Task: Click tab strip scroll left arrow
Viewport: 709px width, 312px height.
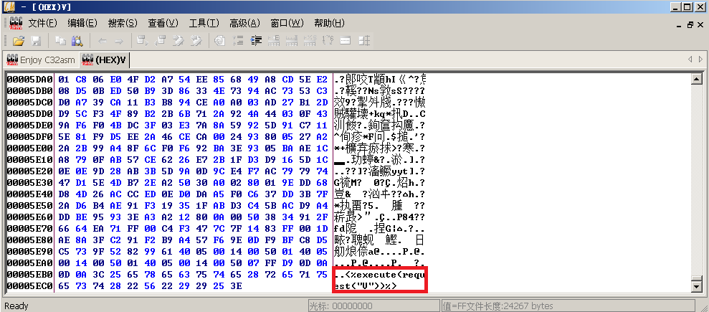Action: (x=690, y=60)
